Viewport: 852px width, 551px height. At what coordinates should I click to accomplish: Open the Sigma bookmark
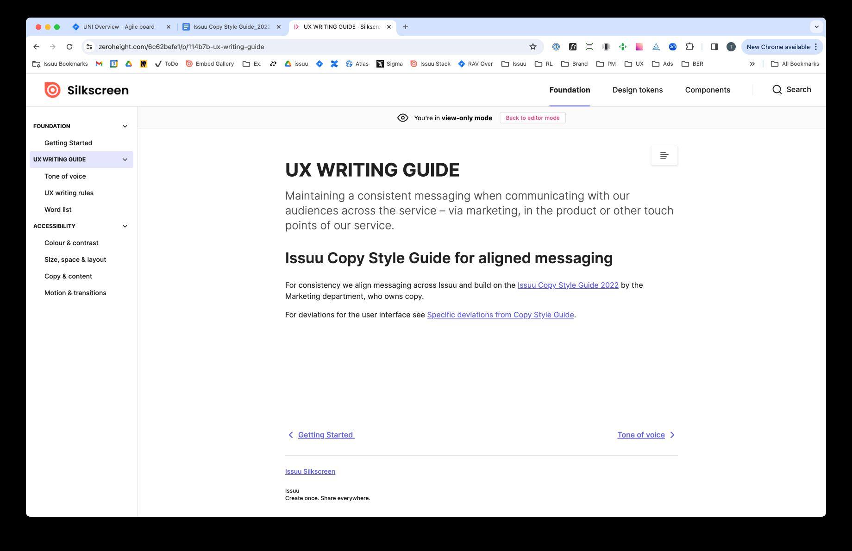pyautogui.click(x=389, y=64)
